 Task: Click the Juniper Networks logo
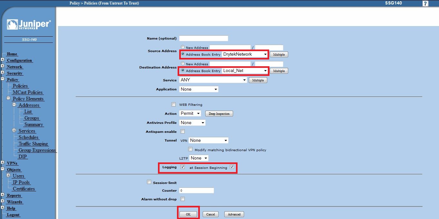(x=28, y=25)
